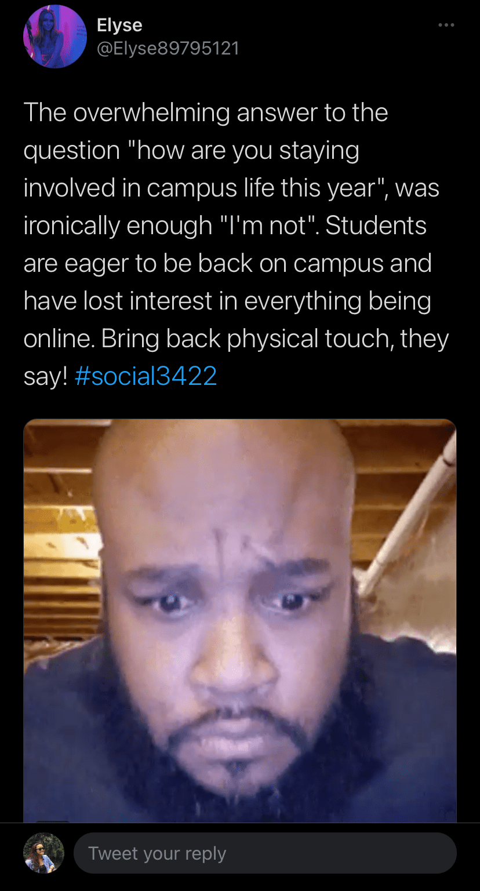Focus the Tweet your reply field
The image size is (480, 891).
[265, 853]
